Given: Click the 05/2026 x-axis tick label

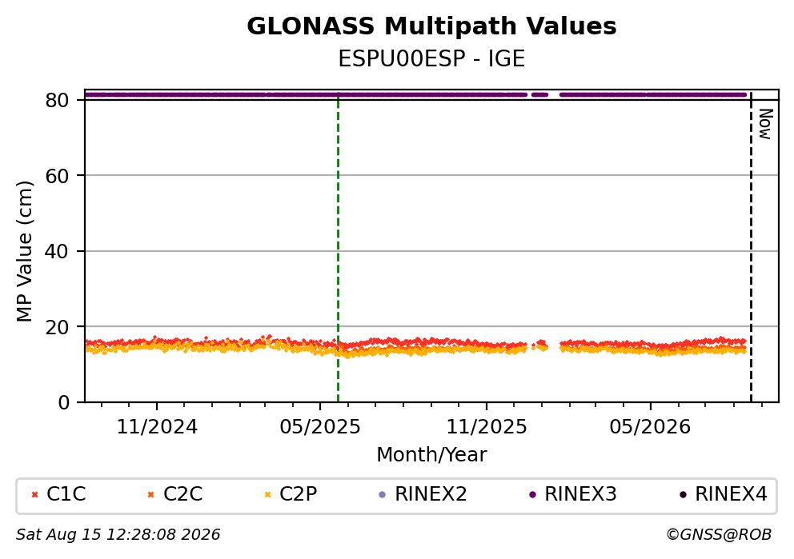Looking at the screenshot, I should [x=650, y=428].
